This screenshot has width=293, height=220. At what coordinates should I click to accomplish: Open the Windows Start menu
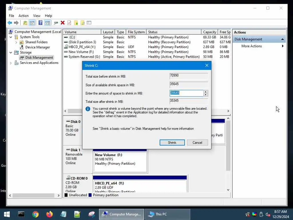[7, 214]
